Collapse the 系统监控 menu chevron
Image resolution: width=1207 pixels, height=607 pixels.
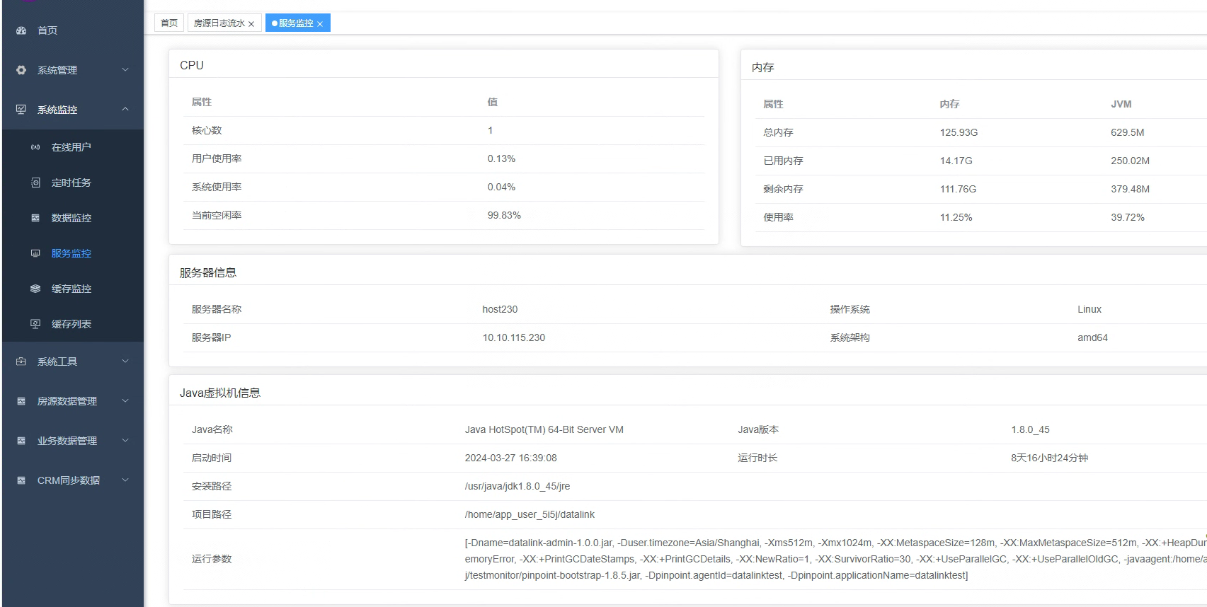coord(125,109)
